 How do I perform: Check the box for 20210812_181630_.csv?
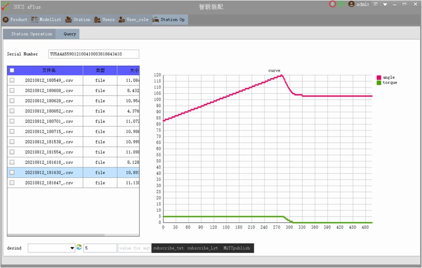[x=12, y=172]
